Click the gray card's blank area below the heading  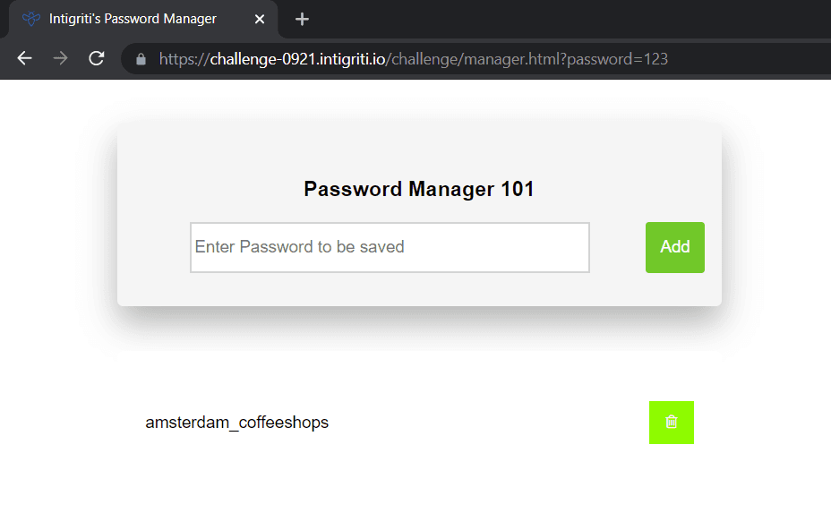pyautogui.click(x=419, y=289)
